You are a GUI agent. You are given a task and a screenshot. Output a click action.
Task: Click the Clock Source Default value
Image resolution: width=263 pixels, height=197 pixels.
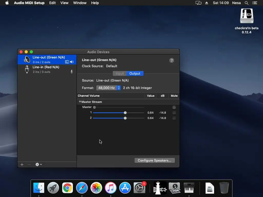(111, 66)
